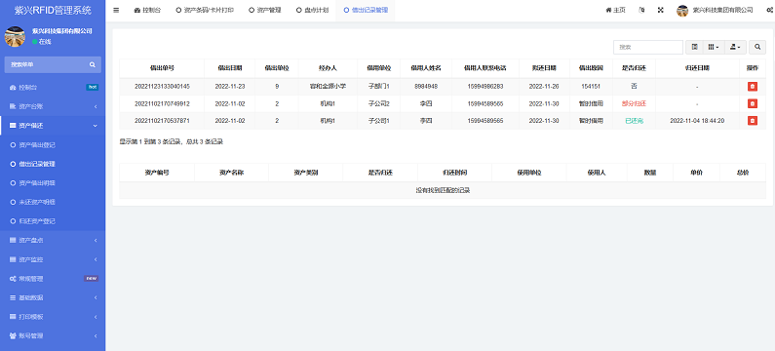Image resolution: width=775 pixels, height=351 pixels.
Task: Toggle the table card view icon
Action: tap(695, 47)
